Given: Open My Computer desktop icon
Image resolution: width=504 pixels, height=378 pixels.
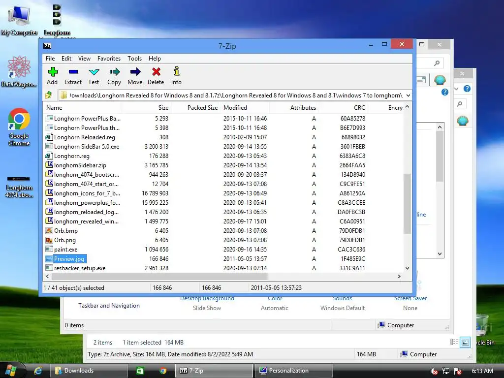Looking at the screenshot, I should 19,20.
